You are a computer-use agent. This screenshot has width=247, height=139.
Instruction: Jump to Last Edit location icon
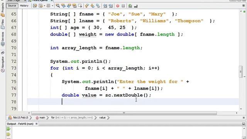(35, 6)
